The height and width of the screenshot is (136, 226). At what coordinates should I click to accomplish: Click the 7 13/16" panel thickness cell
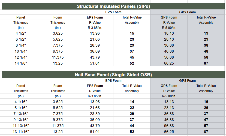(21, 114)
